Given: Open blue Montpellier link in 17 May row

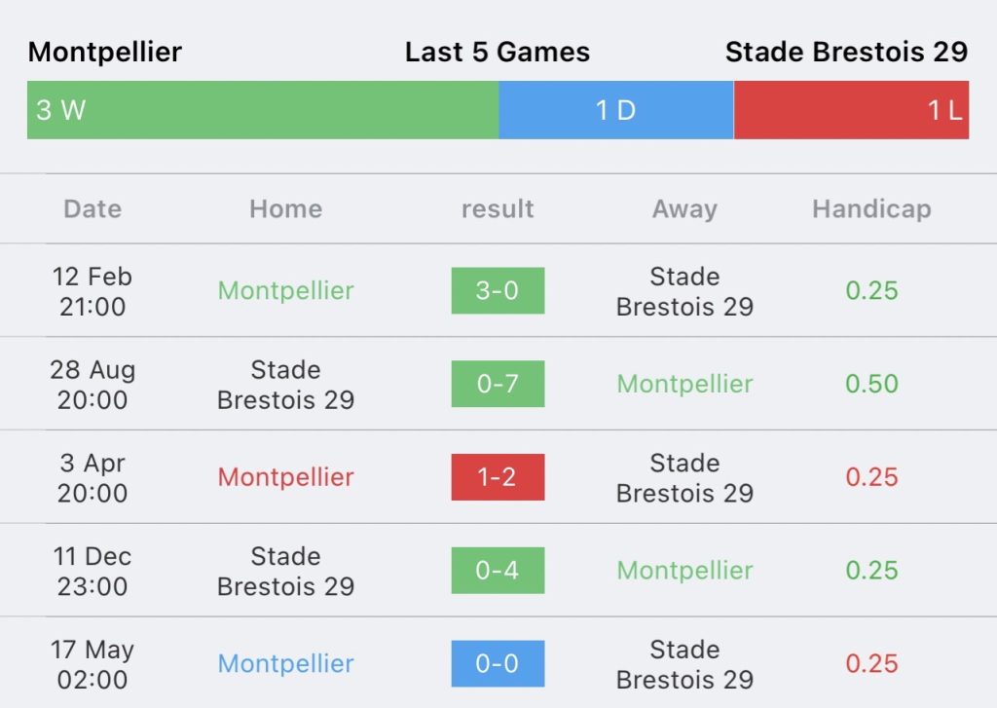Looking at the screenshot, I should (x=286, y=663).
